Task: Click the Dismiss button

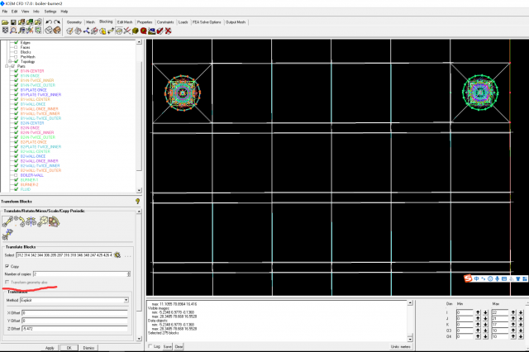Action: click(88, 348)
